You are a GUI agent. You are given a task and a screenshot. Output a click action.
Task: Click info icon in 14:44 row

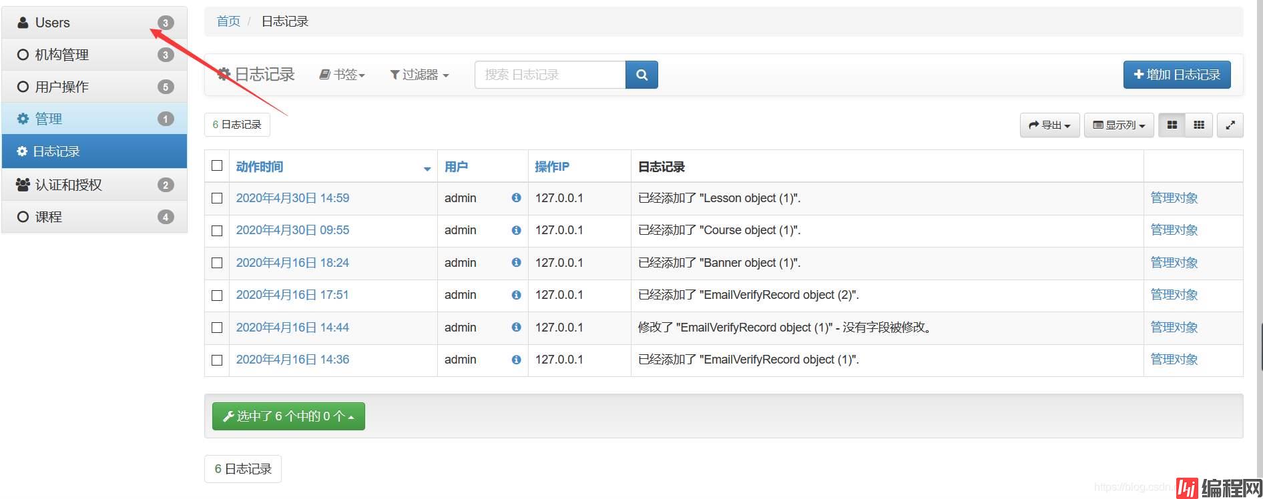(516, 327)
